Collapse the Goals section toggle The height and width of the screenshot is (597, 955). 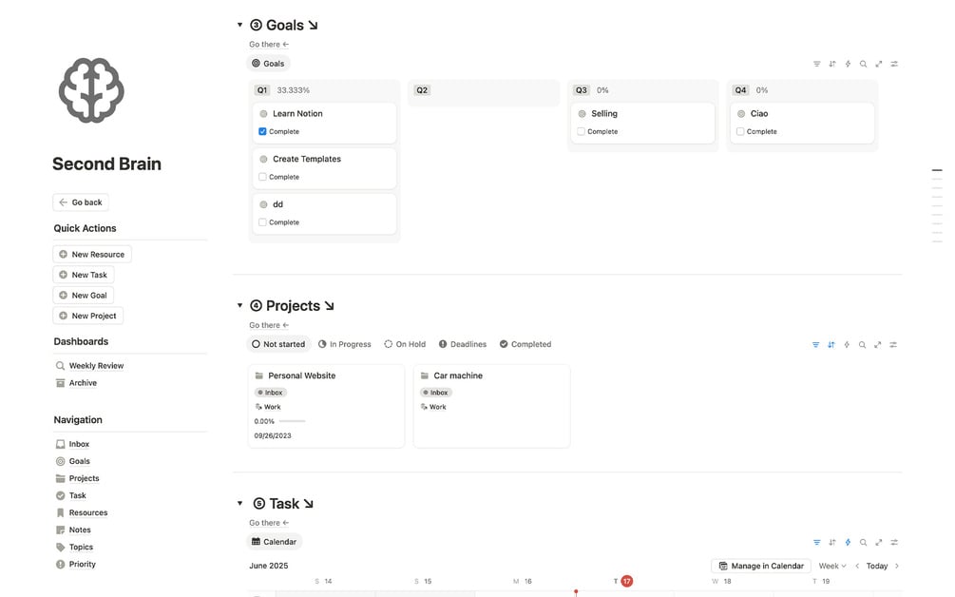239,25
